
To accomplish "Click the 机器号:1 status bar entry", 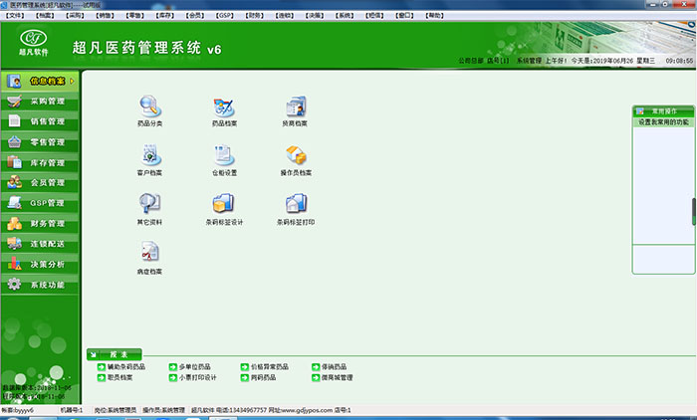I will 72,410.
